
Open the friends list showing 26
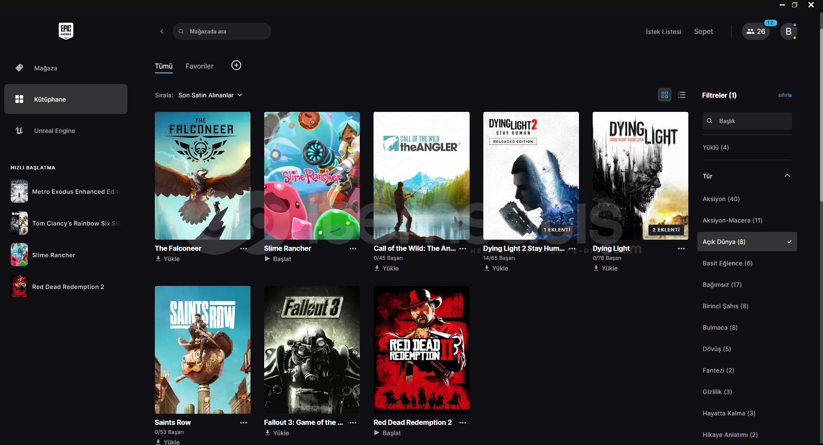756,31
